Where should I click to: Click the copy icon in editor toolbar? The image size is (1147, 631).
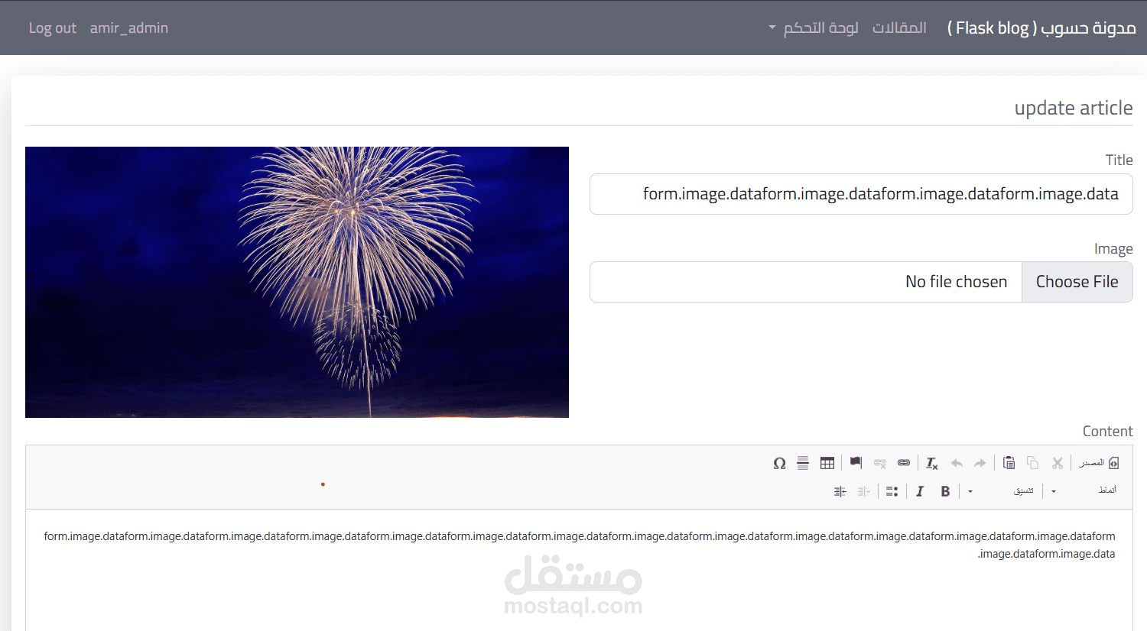tap(1032, 463)
